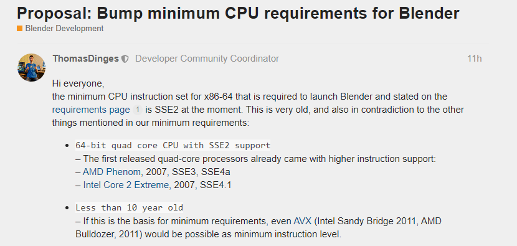Click the orange Blender Development category square
Image resolution: width=517 pixels, height=246 pixels.
(20, 29)
